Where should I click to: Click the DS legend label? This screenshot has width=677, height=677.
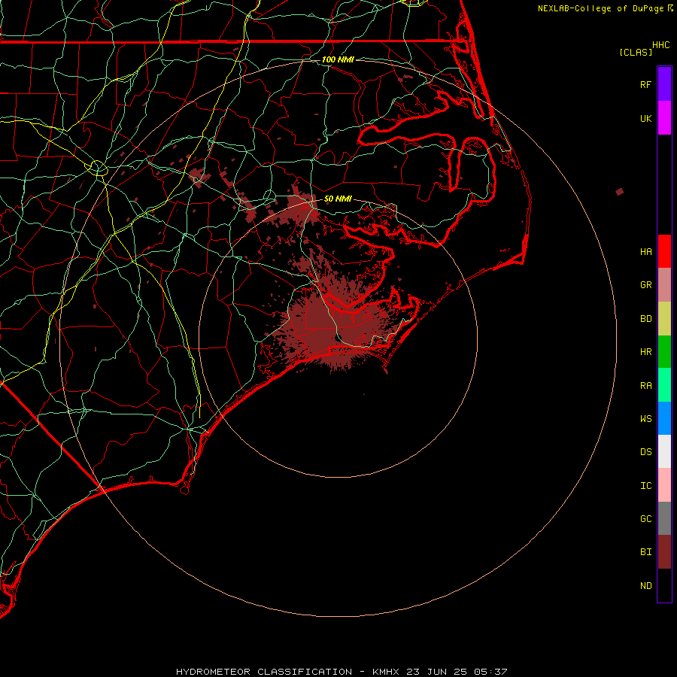[645, 452]
